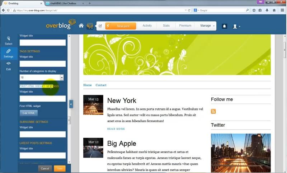Click READ MORE under New York
Image resolution: width=287 pixels, height=173 pixels.
pos(116,129)
